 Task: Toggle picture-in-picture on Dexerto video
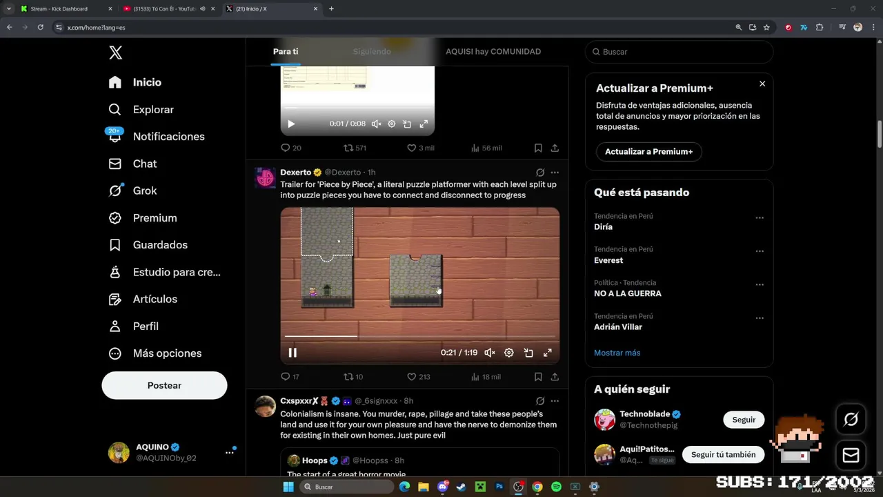tap(528, 353)
